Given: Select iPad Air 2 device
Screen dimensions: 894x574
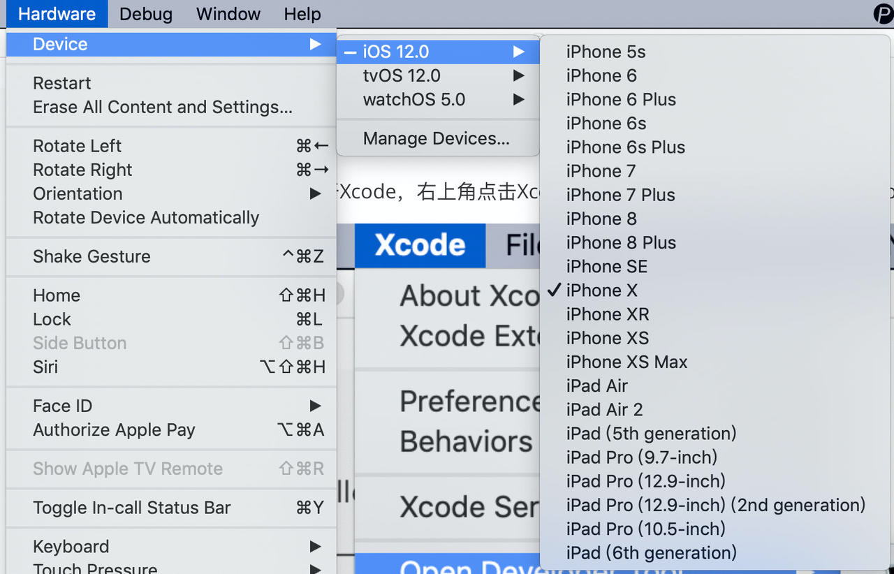Looking at the screenshot, I should point(715,409).
